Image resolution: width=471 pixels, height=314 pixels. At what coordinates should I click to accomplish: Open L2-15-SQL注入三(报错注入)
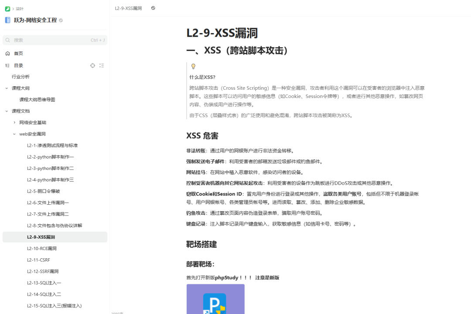pyautogui.click(x=55, y=306)
